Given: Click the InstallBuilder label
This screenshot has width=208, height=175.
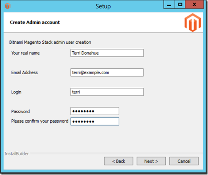Looking at the screenshot, I should (16, 154).
